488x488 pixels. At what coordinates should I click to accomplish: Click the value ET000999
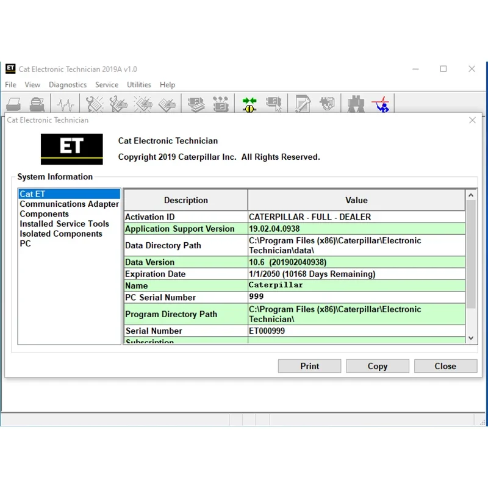(x=267, y=331)
